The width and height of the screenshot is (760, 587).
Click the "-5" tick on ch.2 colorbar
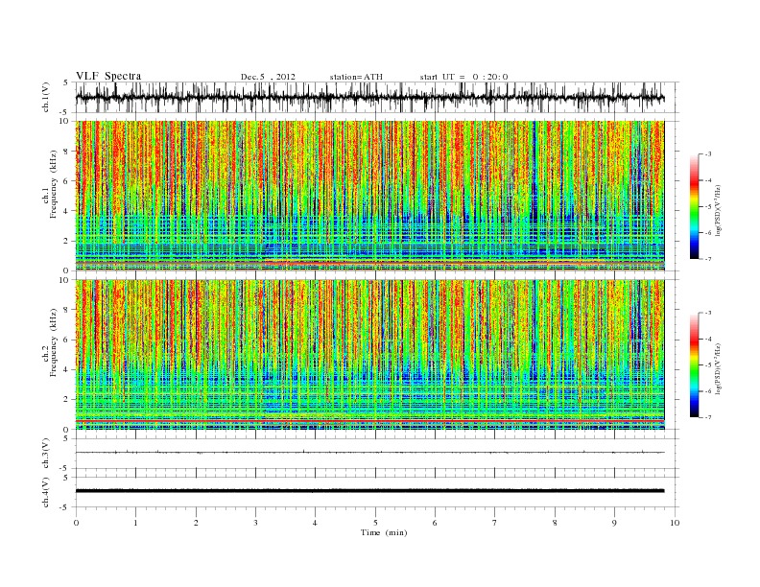(x=708, y=365)
